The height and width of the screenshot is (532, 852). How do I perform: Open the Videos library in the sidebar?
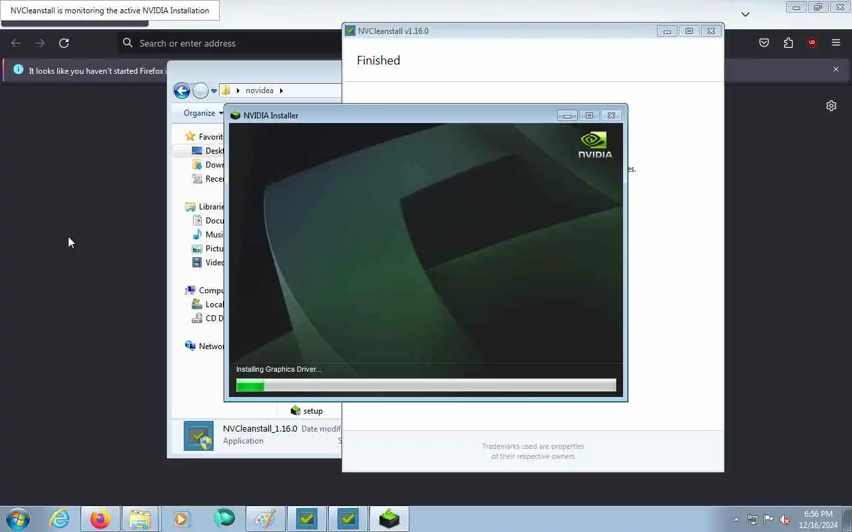click(207, 263)
